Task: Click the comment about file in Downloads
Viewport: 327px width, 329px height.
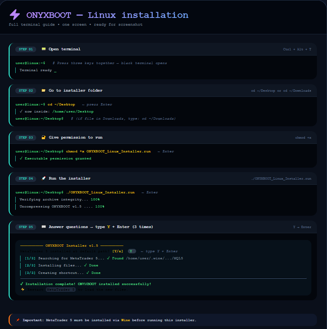Action: (123, 119)
